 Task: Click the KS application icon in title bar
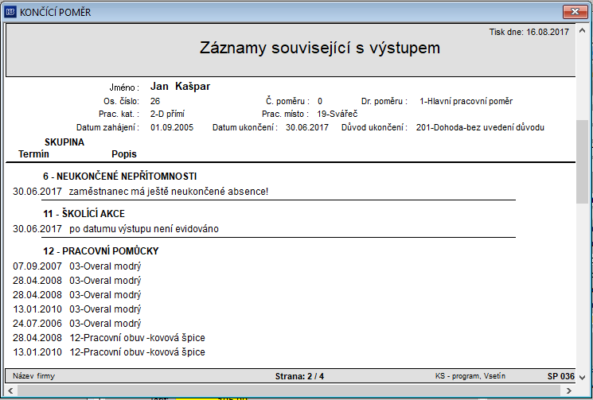(x=10, y=12)
